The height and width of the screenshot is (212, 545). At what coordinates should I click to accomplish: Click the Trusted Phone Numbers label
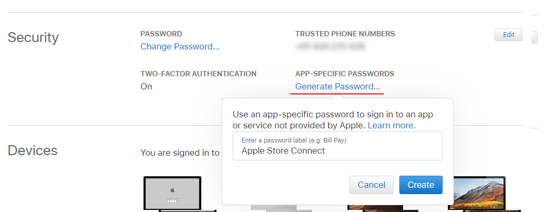coord(345,34)
